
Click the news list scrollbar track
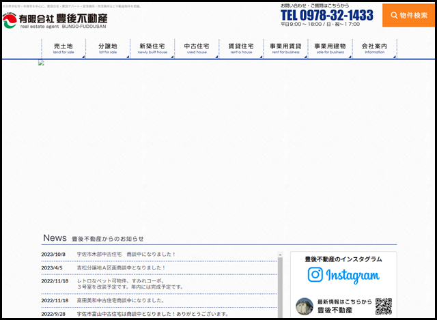(280, 287)
